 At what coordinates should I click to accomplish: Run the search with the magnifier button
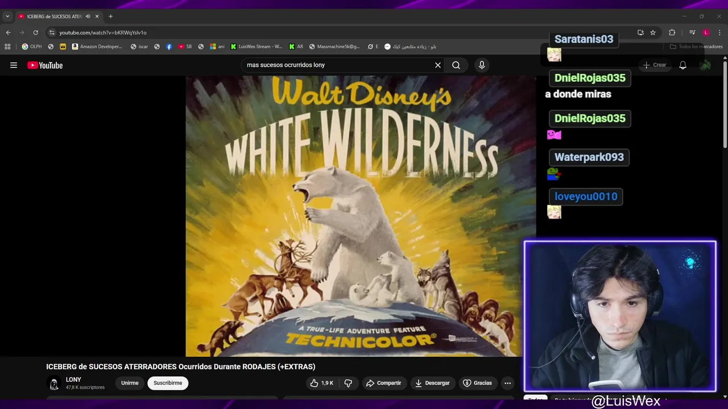456,65
